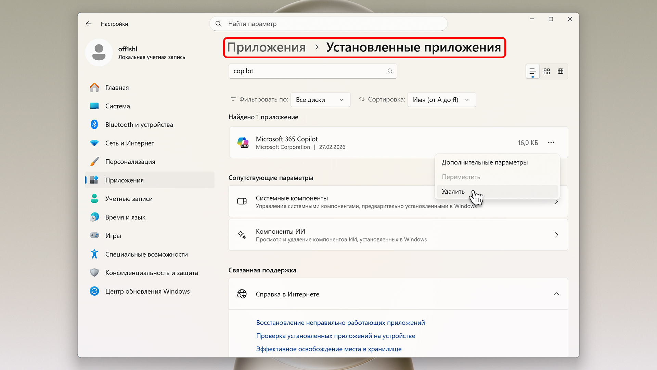Open the sort dropdown Имя (от А до Я)
The height and width of the screenshot is (370, 657).
441,100
